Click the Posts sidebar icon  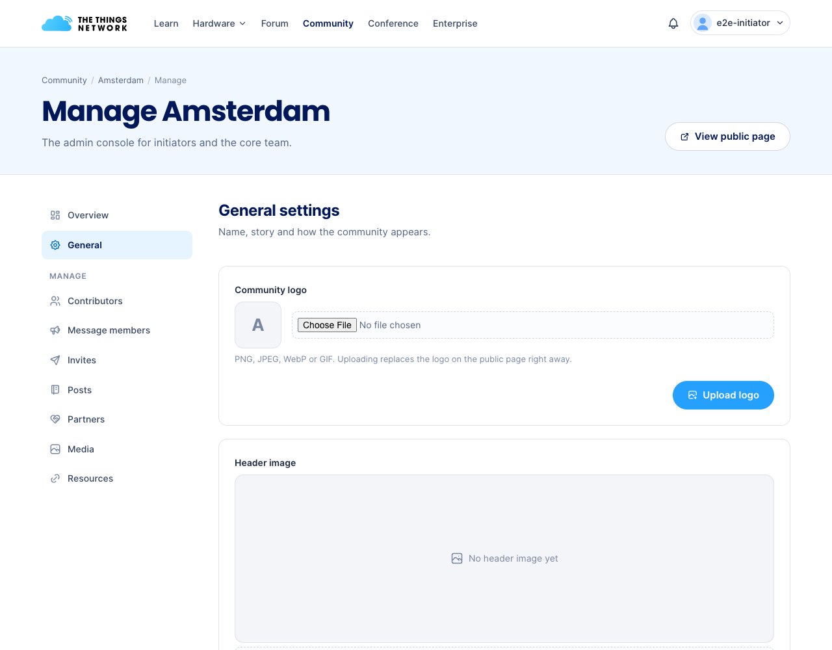(55, 390)
